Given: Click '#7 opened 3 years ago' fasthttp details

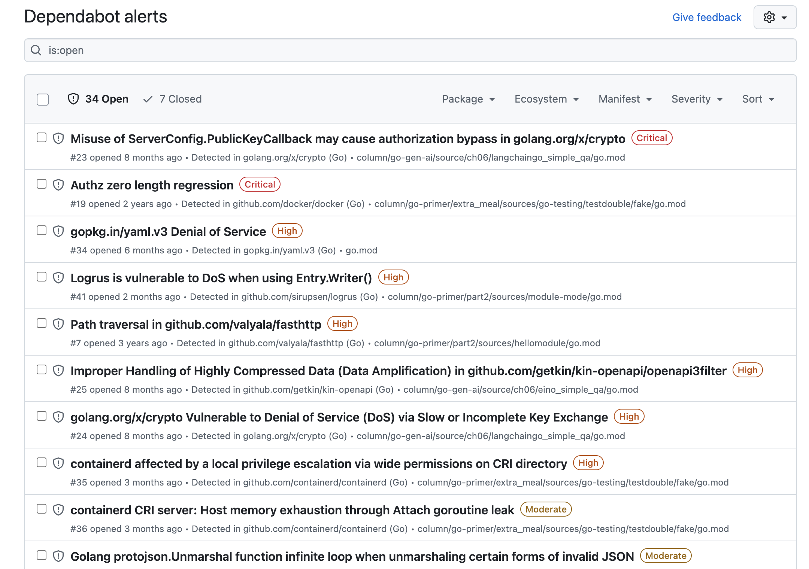Looking at the screenshot, I should pos(336,343).
